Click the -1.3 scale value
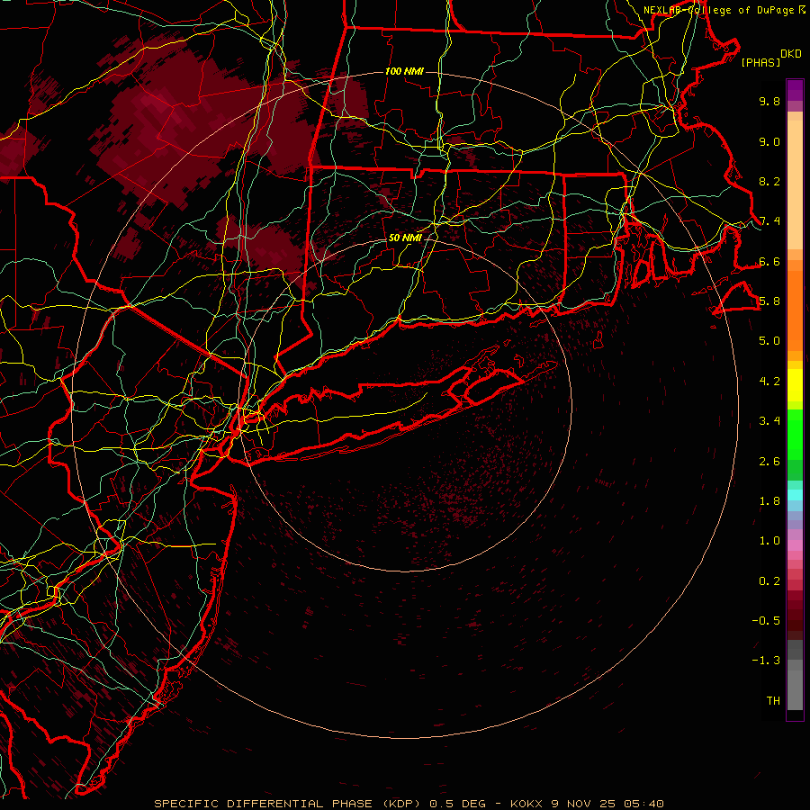Image resolution: width=810 pixels, height=810 pixels. 766,661
